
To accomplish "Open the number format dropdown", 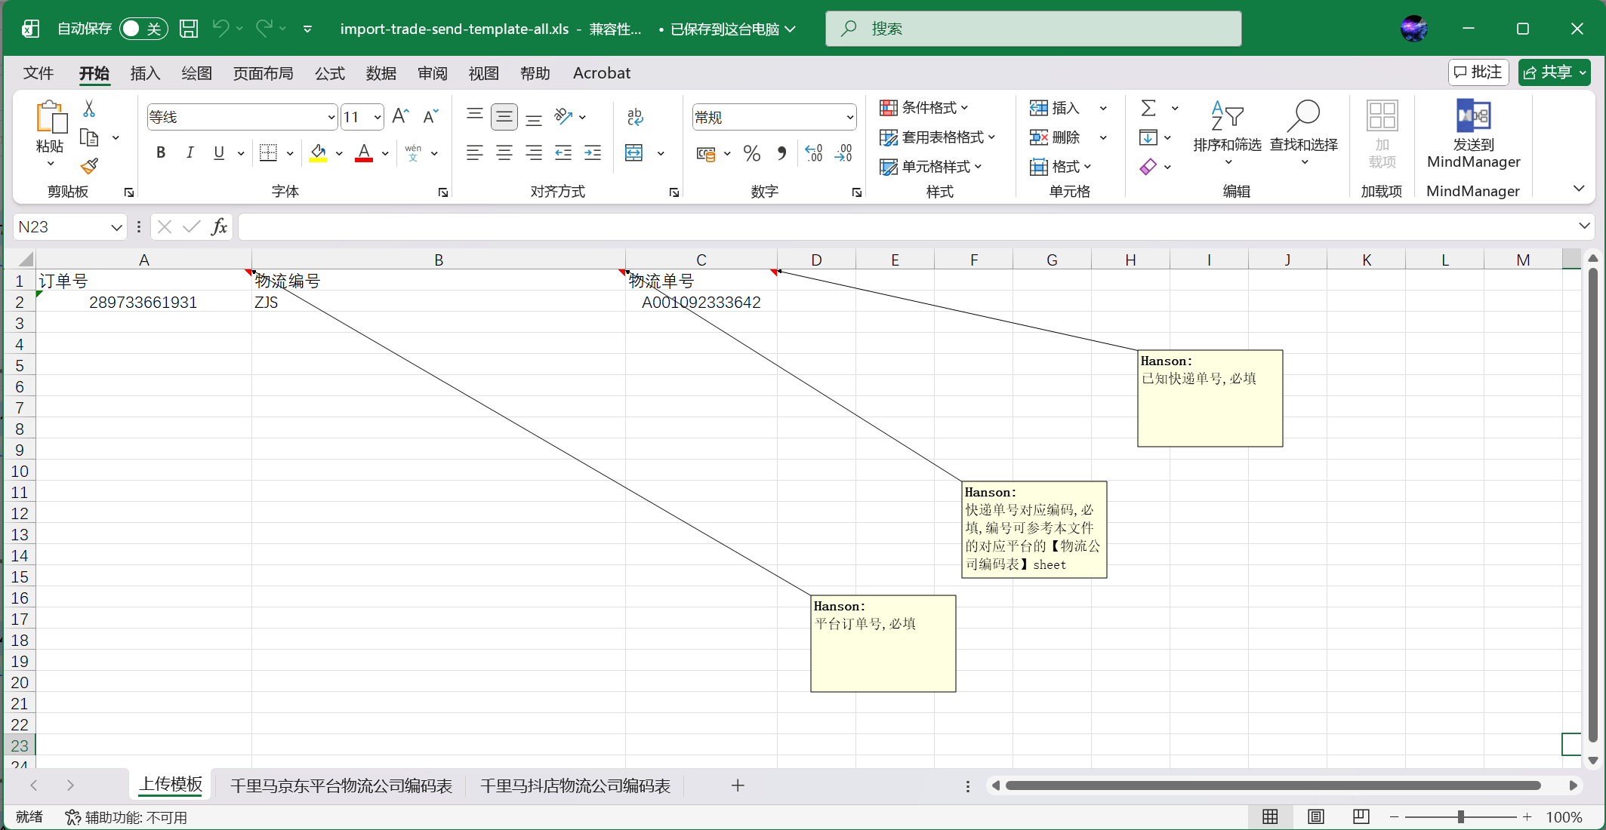I will [x=849, y=117].
